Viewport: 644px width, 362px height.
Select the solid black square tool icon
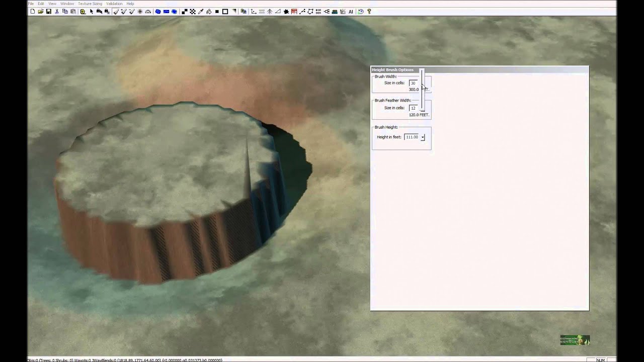pyautogui.click(x=217, y=11)
